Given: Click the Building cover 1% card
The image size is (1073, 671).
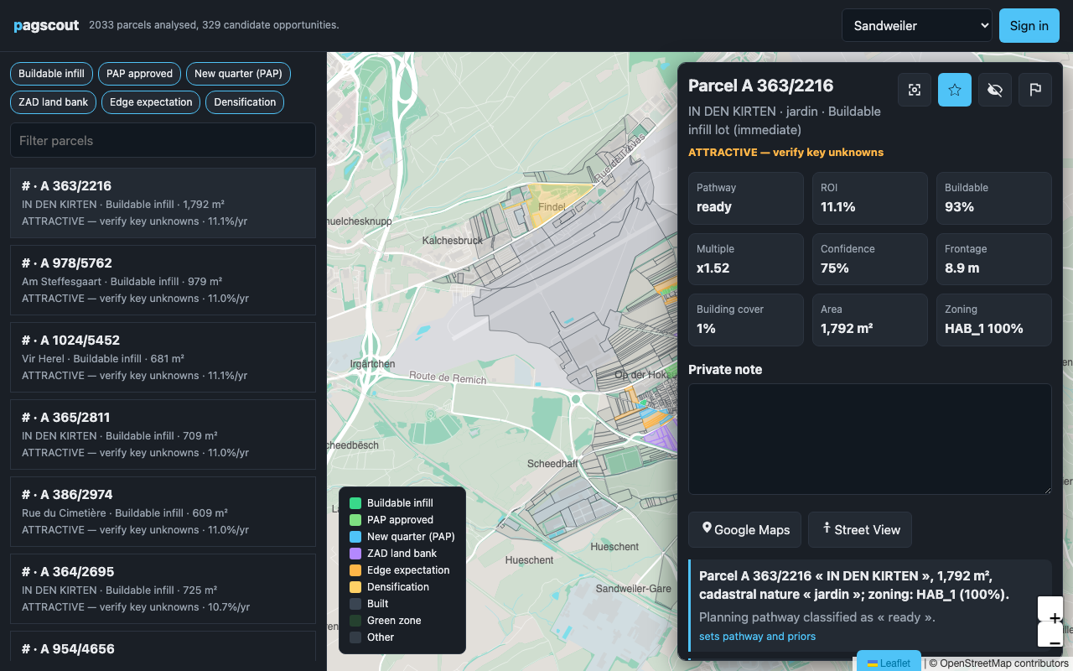Looking at the screenshot, I should pyautogui.click(x=746, y=320).
